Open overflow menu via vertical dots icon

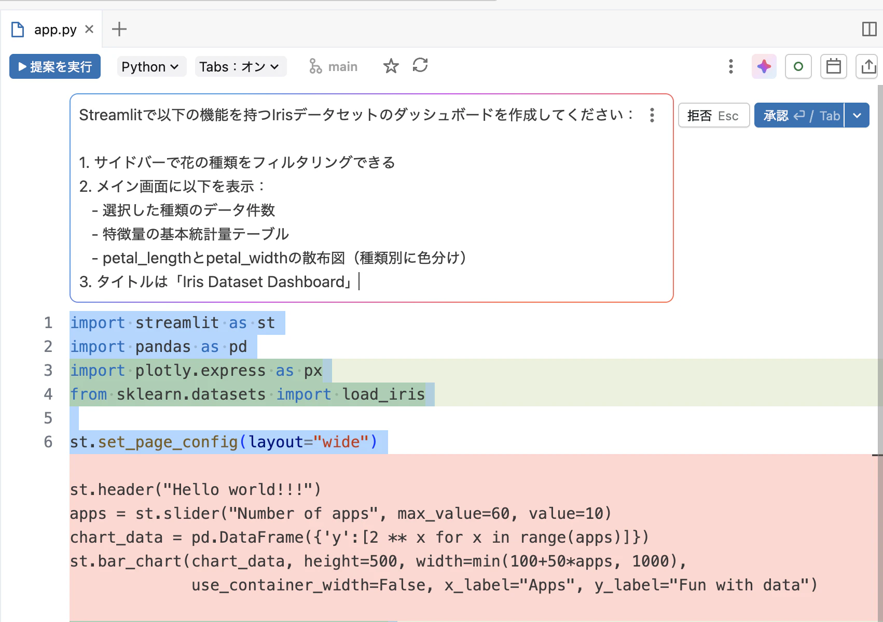coord(730,66)
